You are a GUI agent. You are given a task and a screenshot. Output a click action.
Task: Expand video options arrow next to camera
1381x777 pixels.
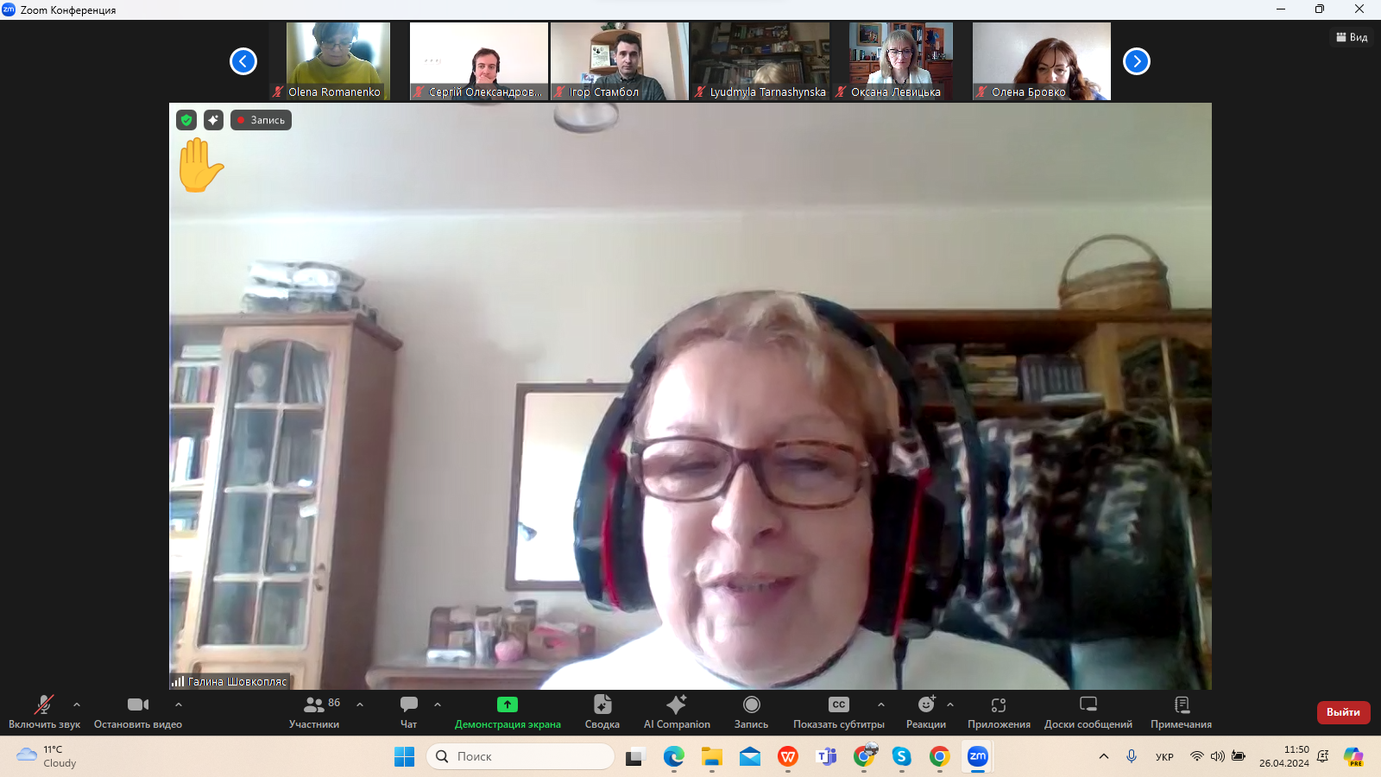point(179,704)
